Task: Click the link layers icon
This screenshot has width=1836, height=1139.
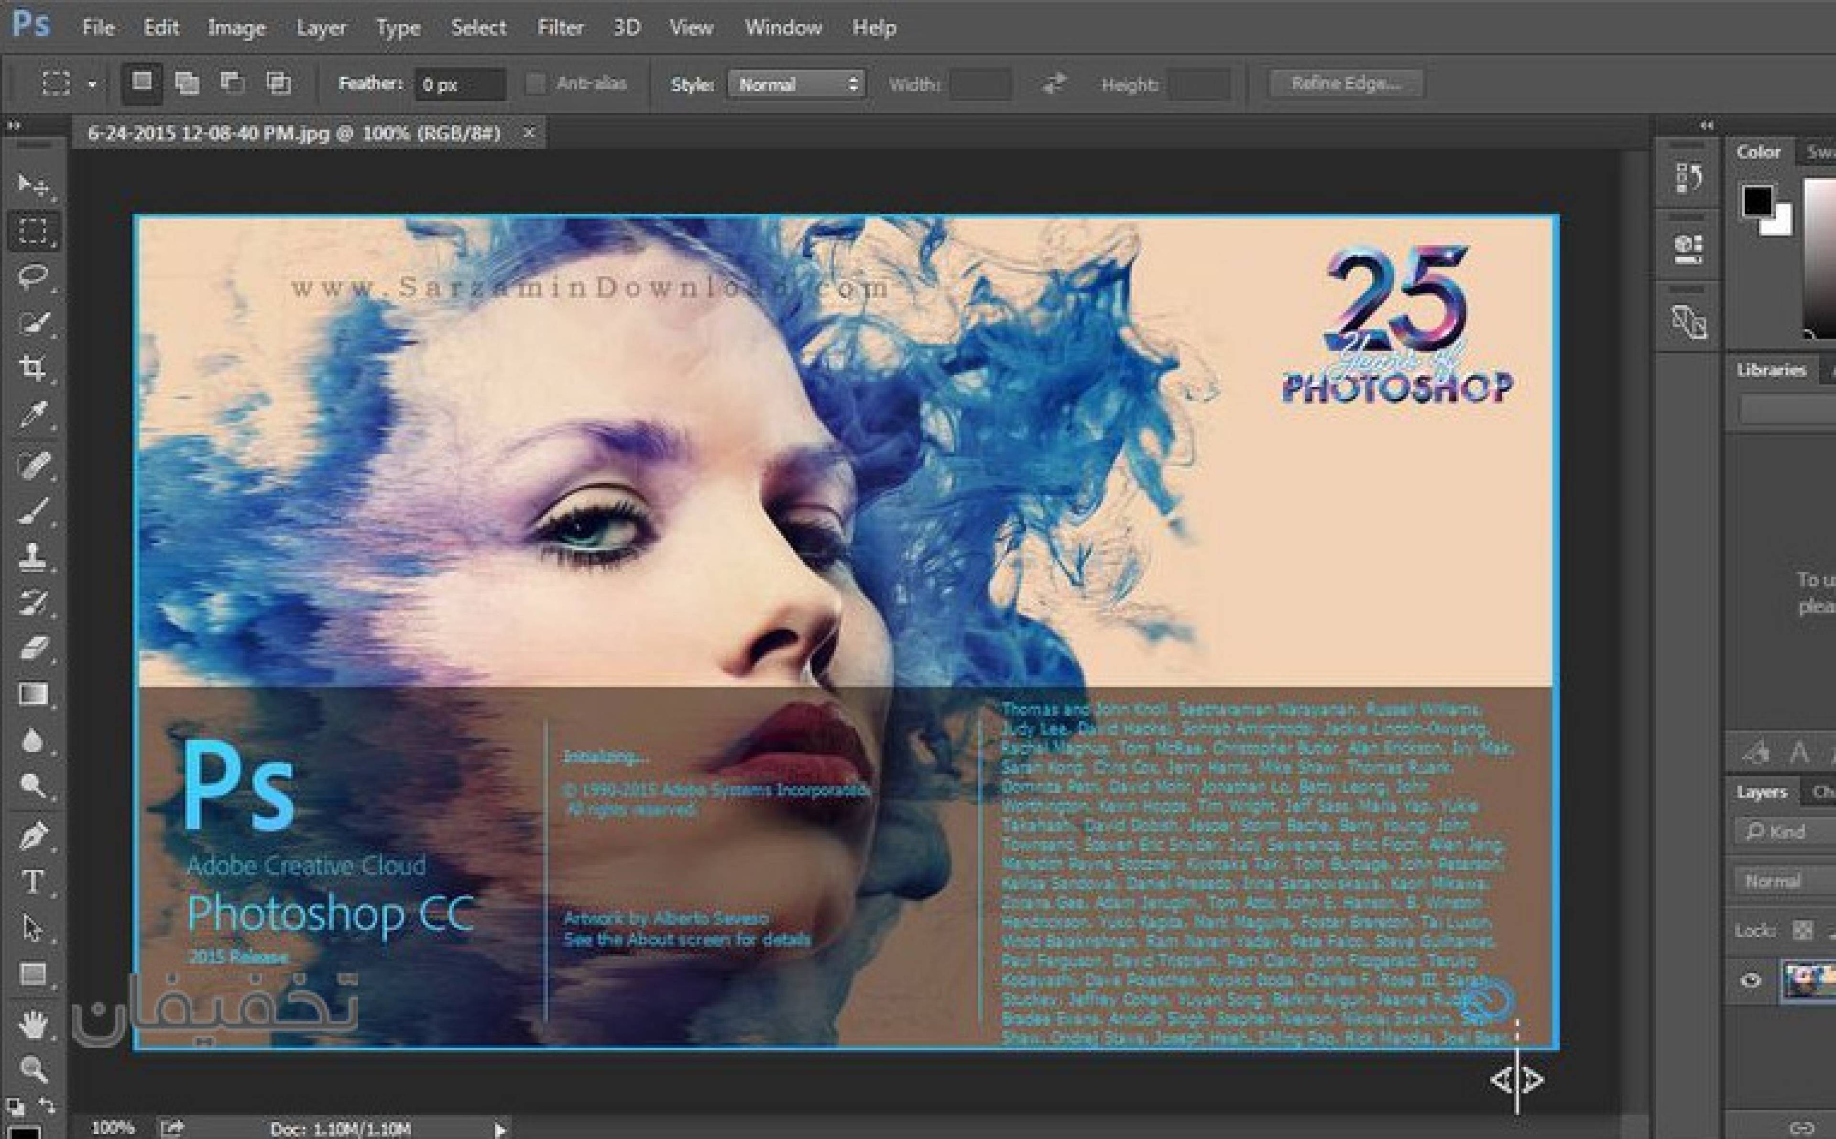Action: [x=1802, y=1128]
